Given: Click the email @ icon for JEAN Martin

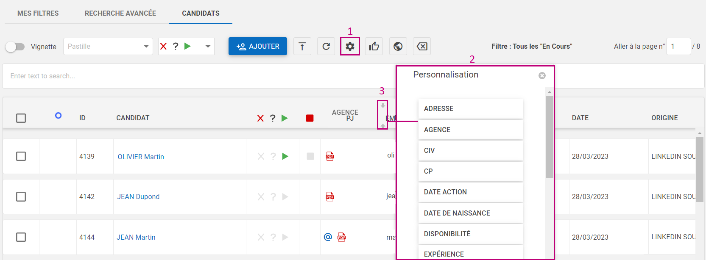Looking at the screenshot, I should 328,237.
